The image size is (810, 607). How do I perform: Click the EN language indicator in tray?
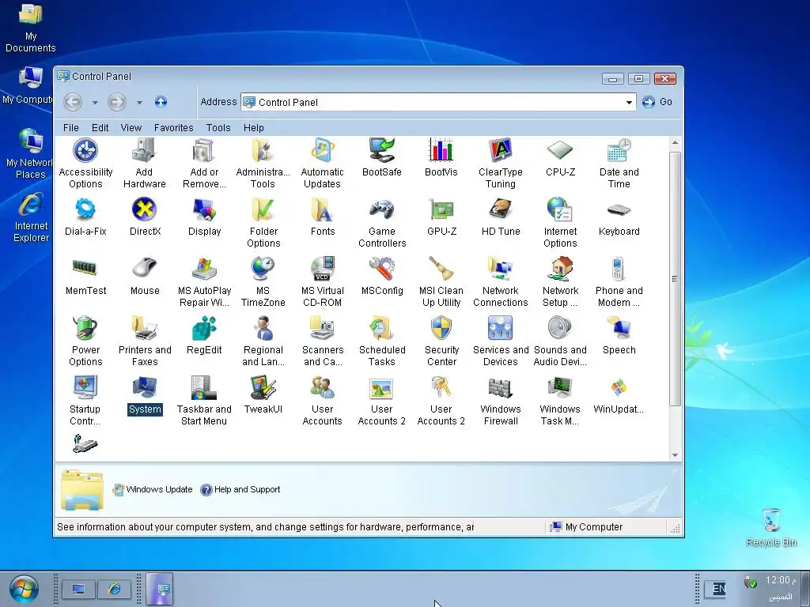pyautogui.click(x=718, y=588)
